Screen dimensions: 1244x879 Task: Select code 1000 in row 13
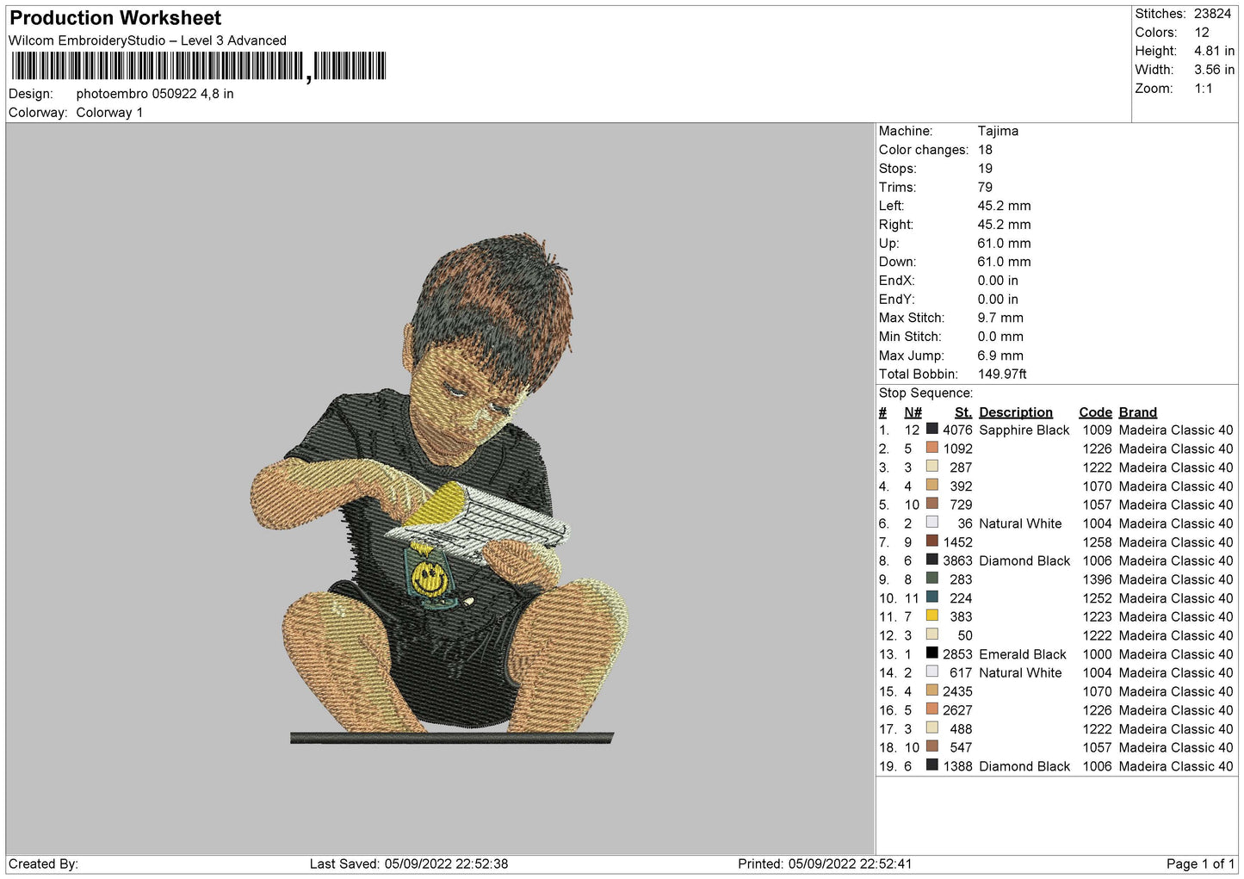(1098, 654)
